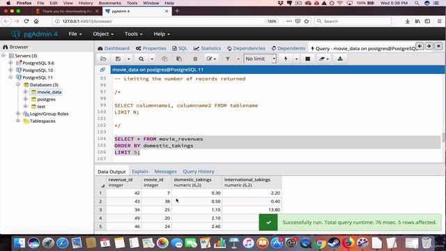
Task: Switch to the Messages results tab
Action: [165, 172]
